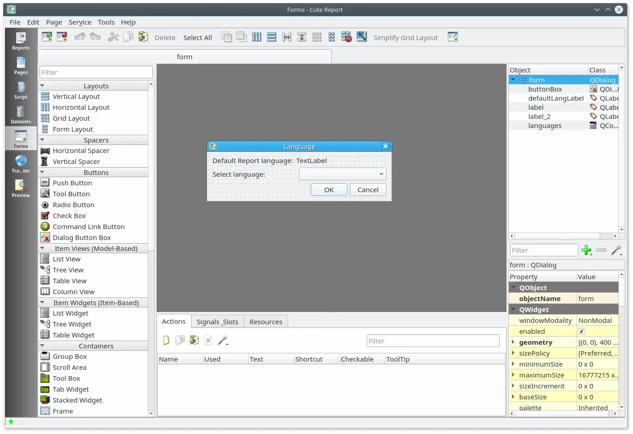Open the Select language combo box

coord(342,174)
